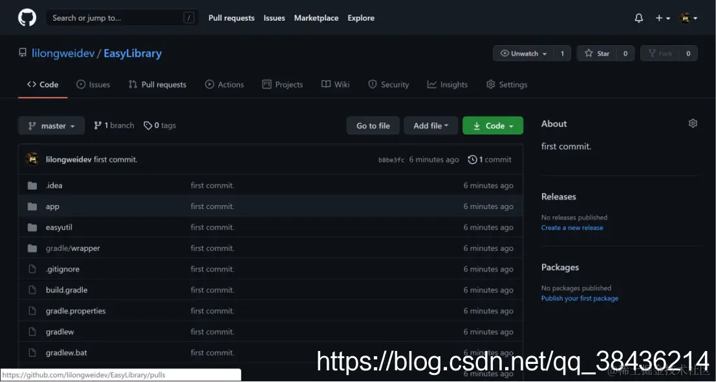Screen dimensions: 716x382
Task: Click the star count 0
Action: coord(625,54)
